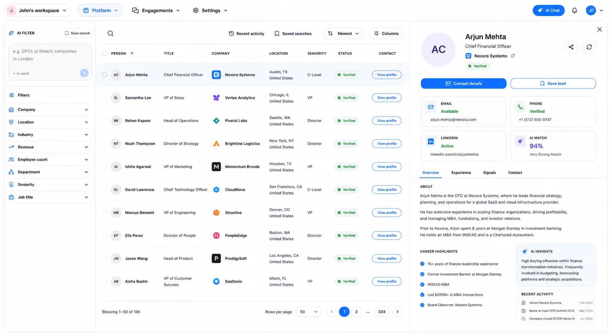Click the AI Insights sparkle icon
Image resolution: width=612 pixels, height=336 pixels.
click(524, 251)
